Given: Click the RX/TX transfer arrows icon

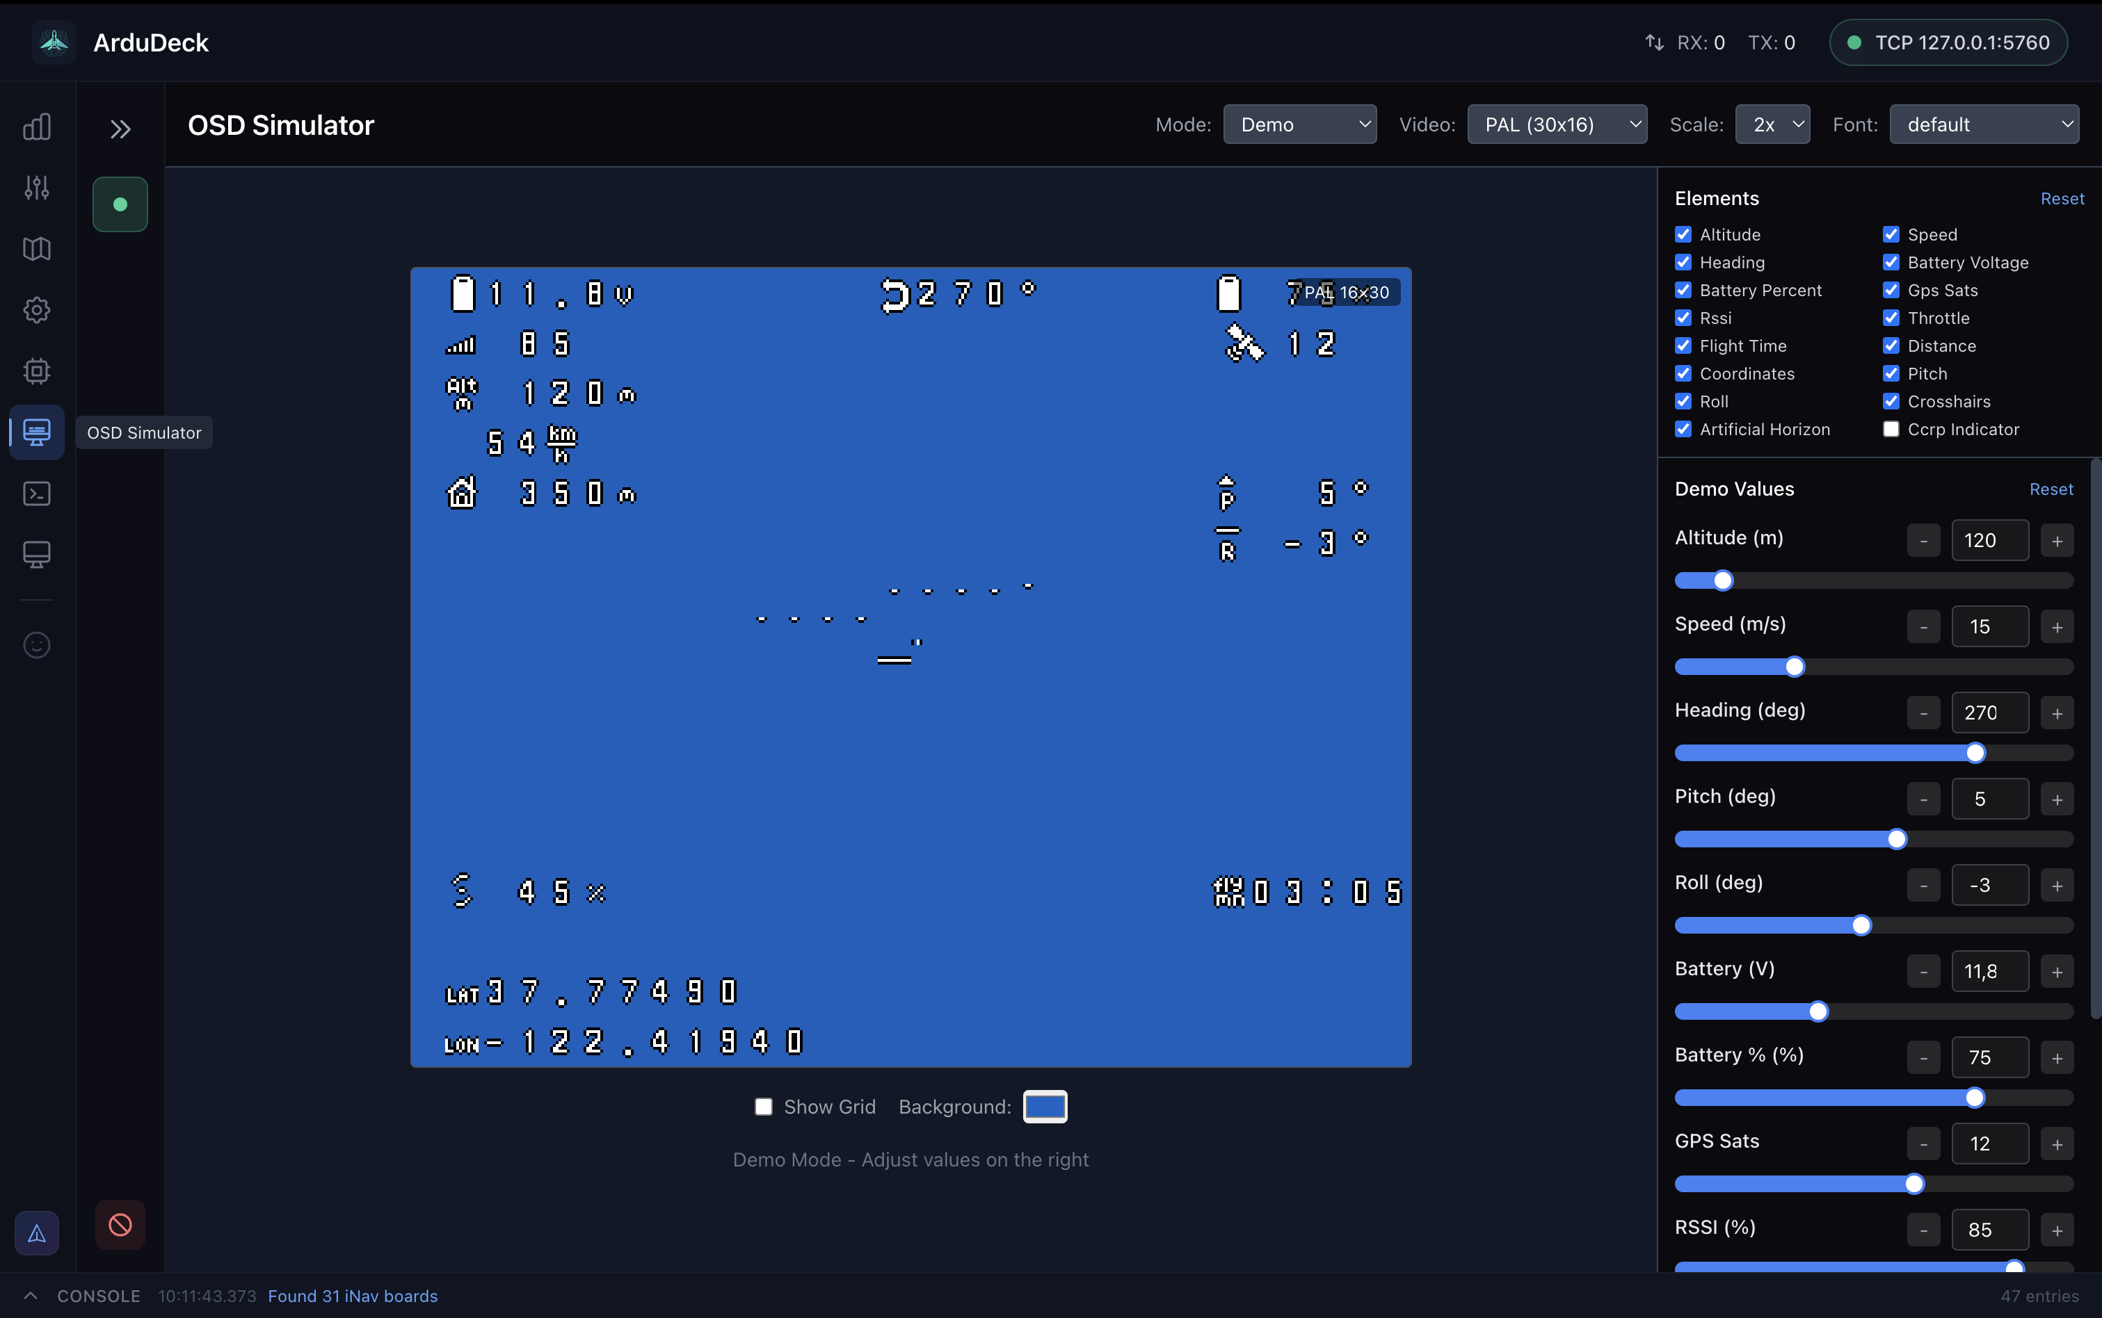Looking at the screenshot, I should (x=1655, y=42).
